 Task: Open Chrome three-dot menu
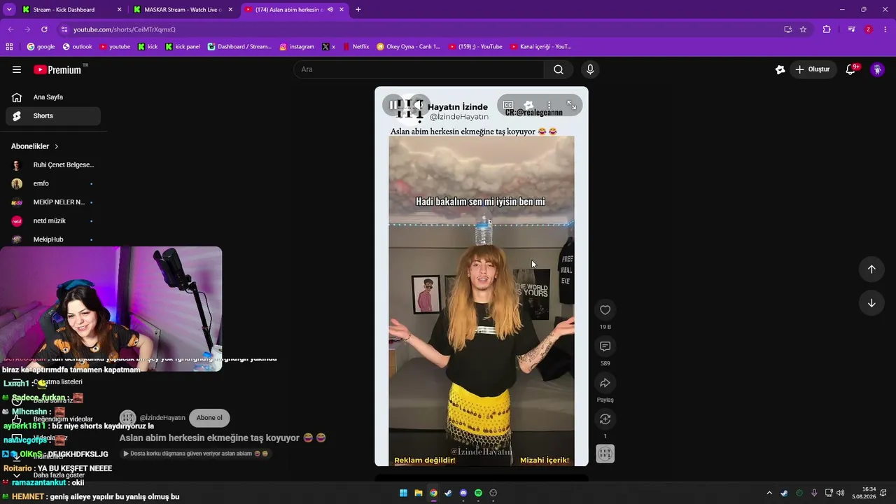(885, 29)
